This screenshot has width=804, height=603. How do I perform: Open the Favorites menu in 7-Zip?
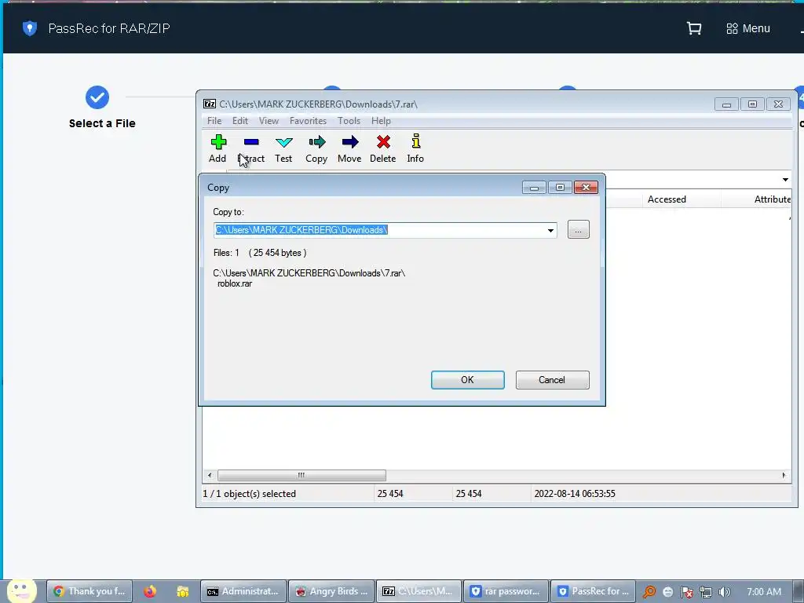[308, 121]
